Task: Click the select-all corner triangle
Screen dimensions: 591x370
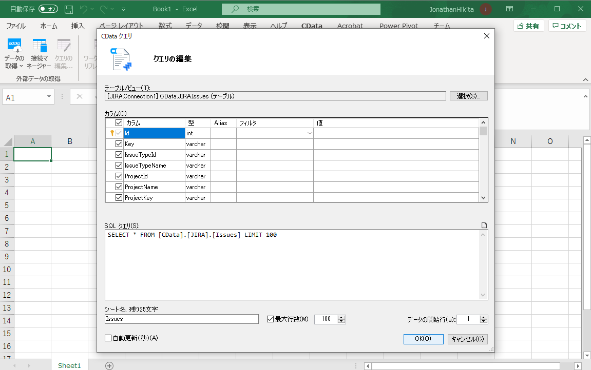Action: pyautogui.click(x=8, y=141)
